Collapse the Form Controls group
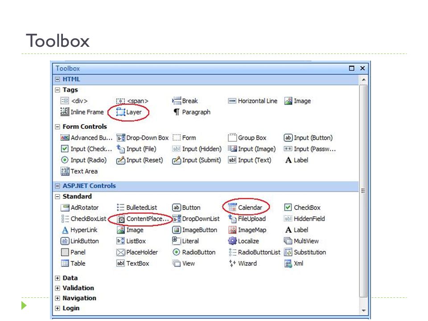This screenshot has height=321, width=428. (x=58, y=127)
